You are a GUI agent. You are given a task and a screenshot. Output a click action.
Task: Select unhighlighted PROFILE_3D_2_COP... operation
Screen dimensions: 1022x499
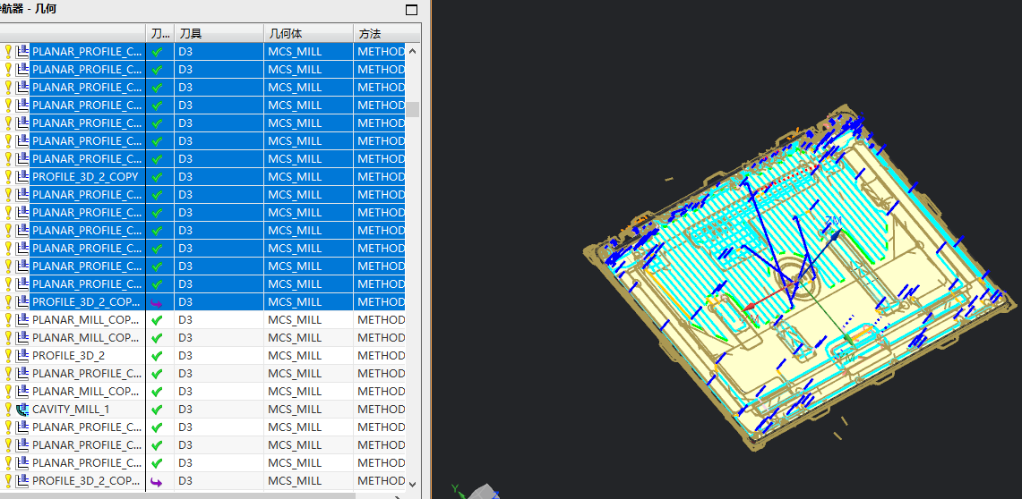tap(87, 481)
